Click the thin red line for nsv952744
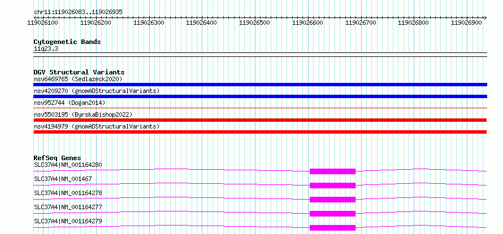This screenshot has height=234, width=503. point(260,108)
